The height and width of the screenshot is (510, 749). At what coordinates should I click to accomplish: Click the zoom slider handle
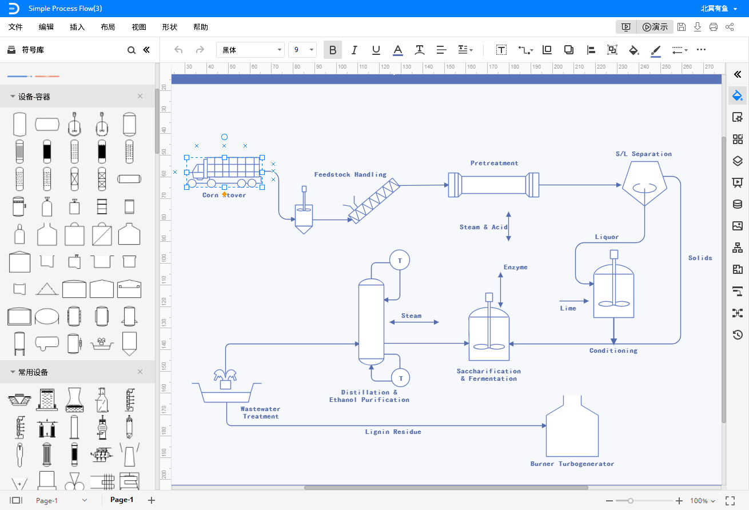point(630,501)
